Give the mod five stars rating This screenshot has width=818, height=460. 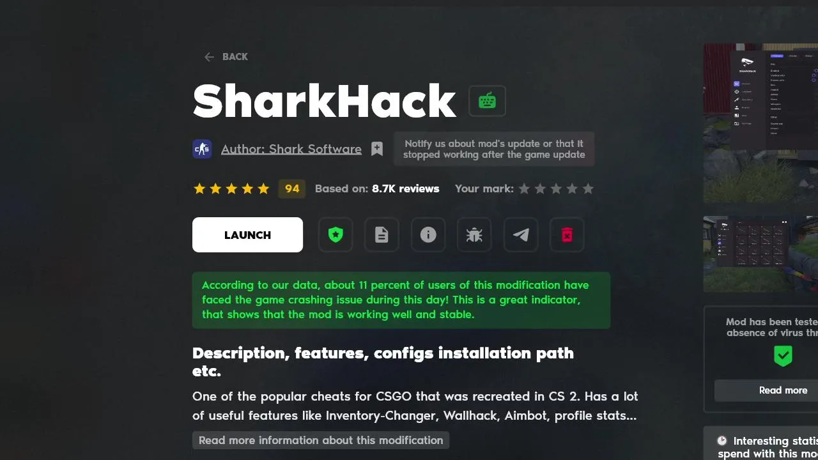coord(588,188)
